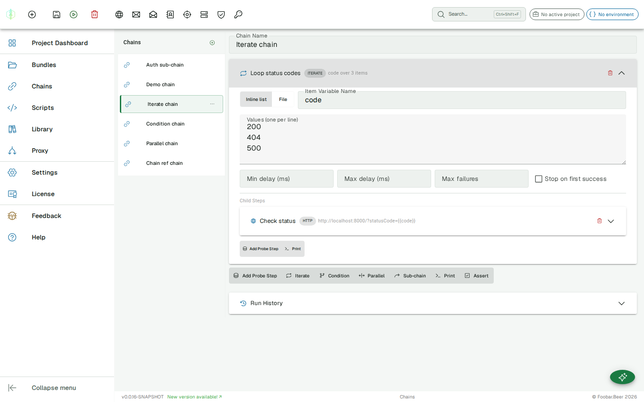Switch to File source mode
The height and width of the screenshot is (402, 644).
point(283,99)
